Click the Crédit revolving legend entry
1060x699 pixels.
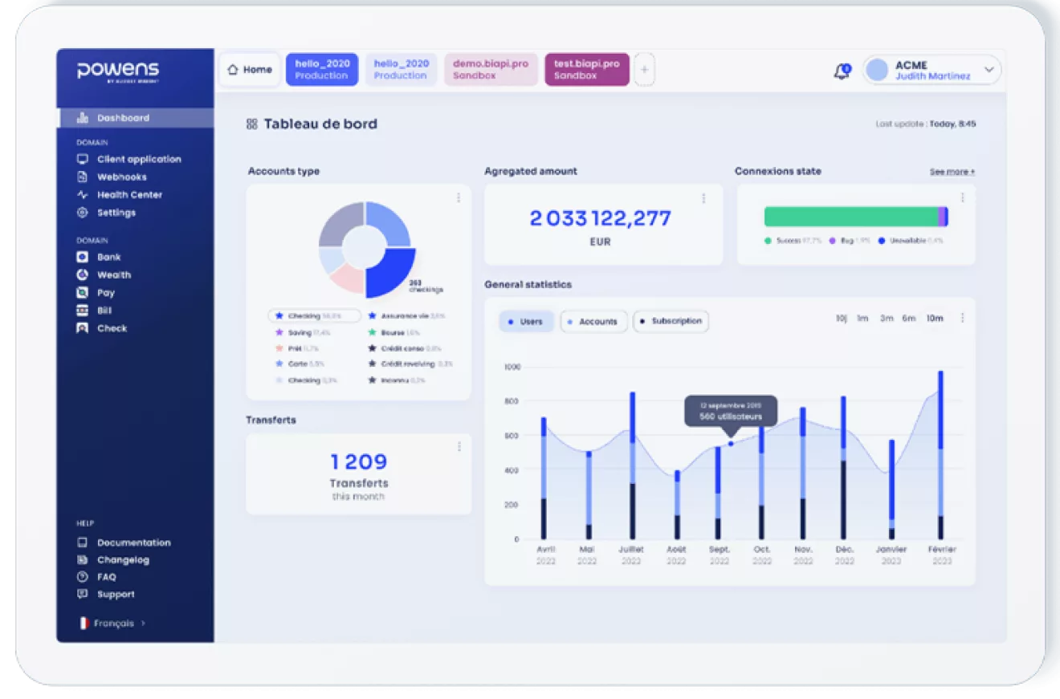pyautogui.click(x=410, y=364)
